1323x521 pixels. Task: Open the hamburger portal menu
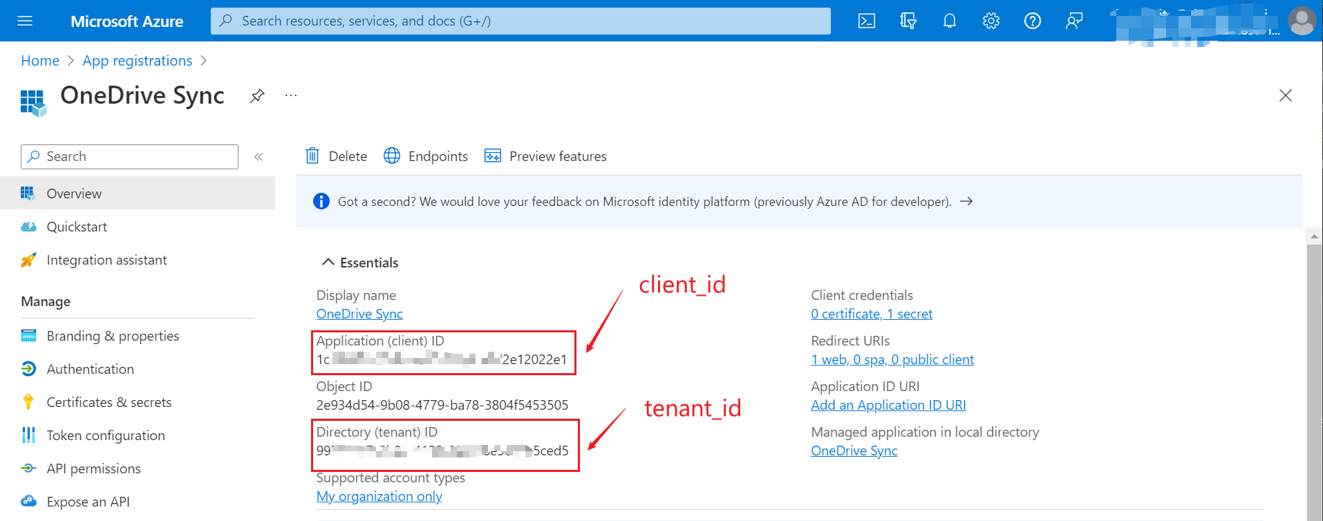point(25,21)
